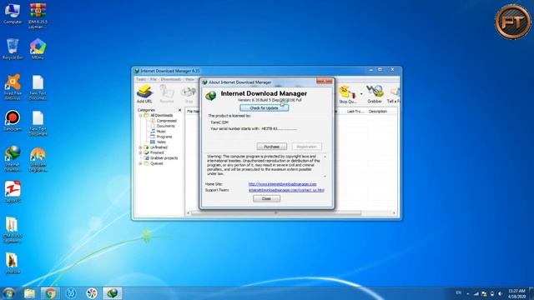Select the Compressed category
Screen dimensions: 534x300
(166, 121)
